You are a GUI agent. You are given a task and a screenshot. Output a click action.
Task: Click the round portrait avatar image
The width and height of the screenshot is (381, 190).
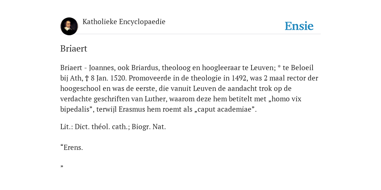click(69, 26)
